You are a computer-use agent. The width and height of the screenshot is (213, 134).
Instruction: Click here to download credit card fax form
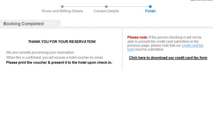(x=168, y=58)
